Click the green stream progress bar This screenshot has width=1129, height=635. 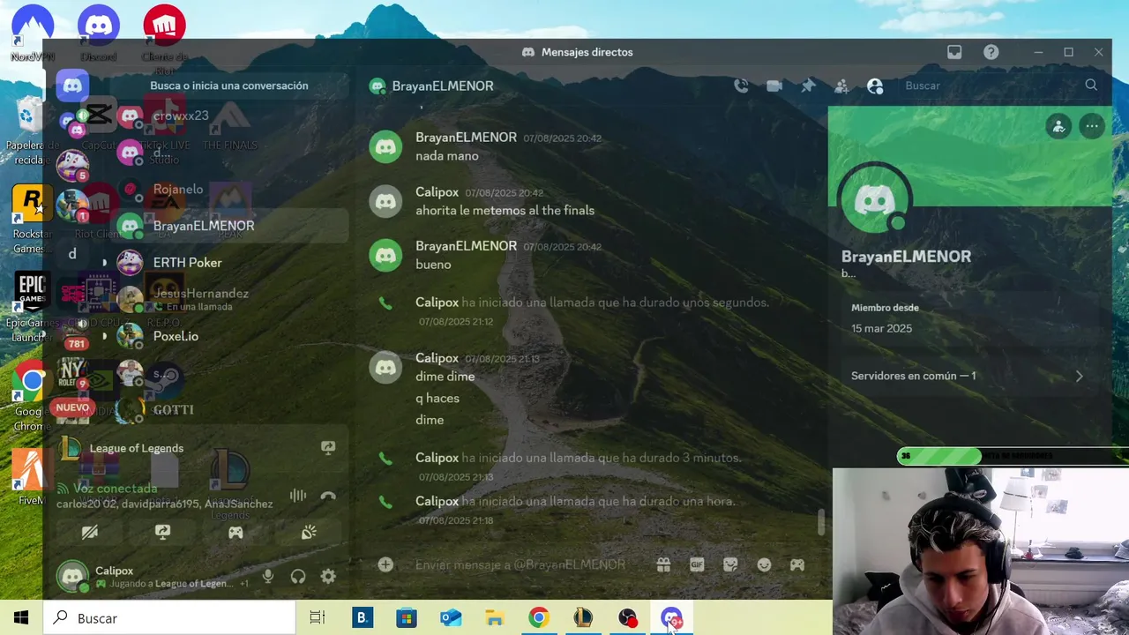tap(938, 456)
